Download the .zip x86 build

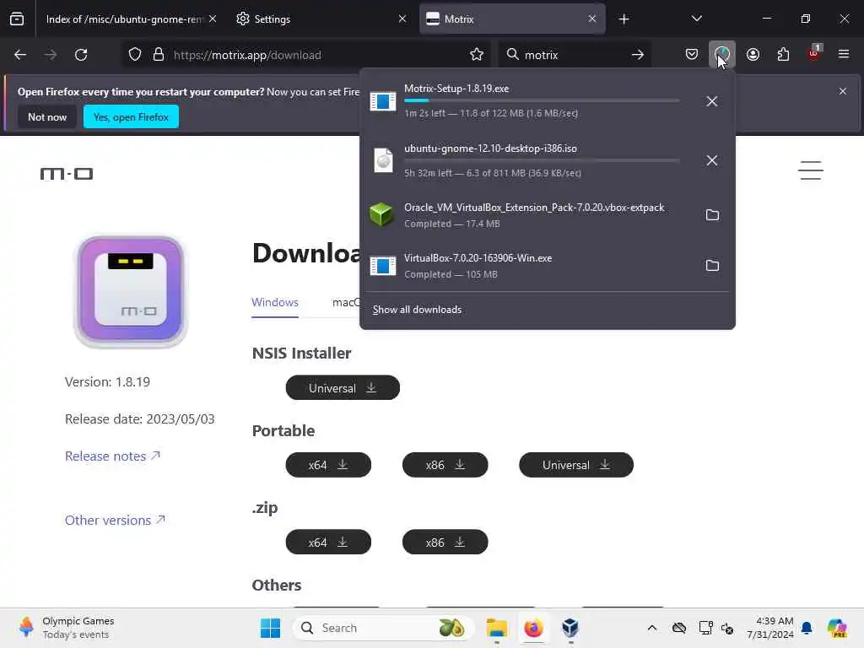click(445, 543)
